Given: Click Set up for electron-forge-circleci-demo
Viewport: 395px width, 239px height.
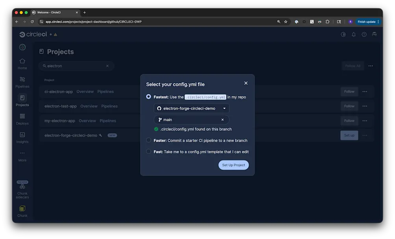Looking at the screenshot, I should [349, 135].
